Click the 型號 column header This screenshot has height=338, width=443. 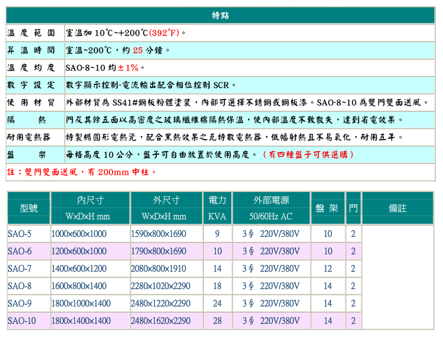pyautogui.click(x=28, y=208)
